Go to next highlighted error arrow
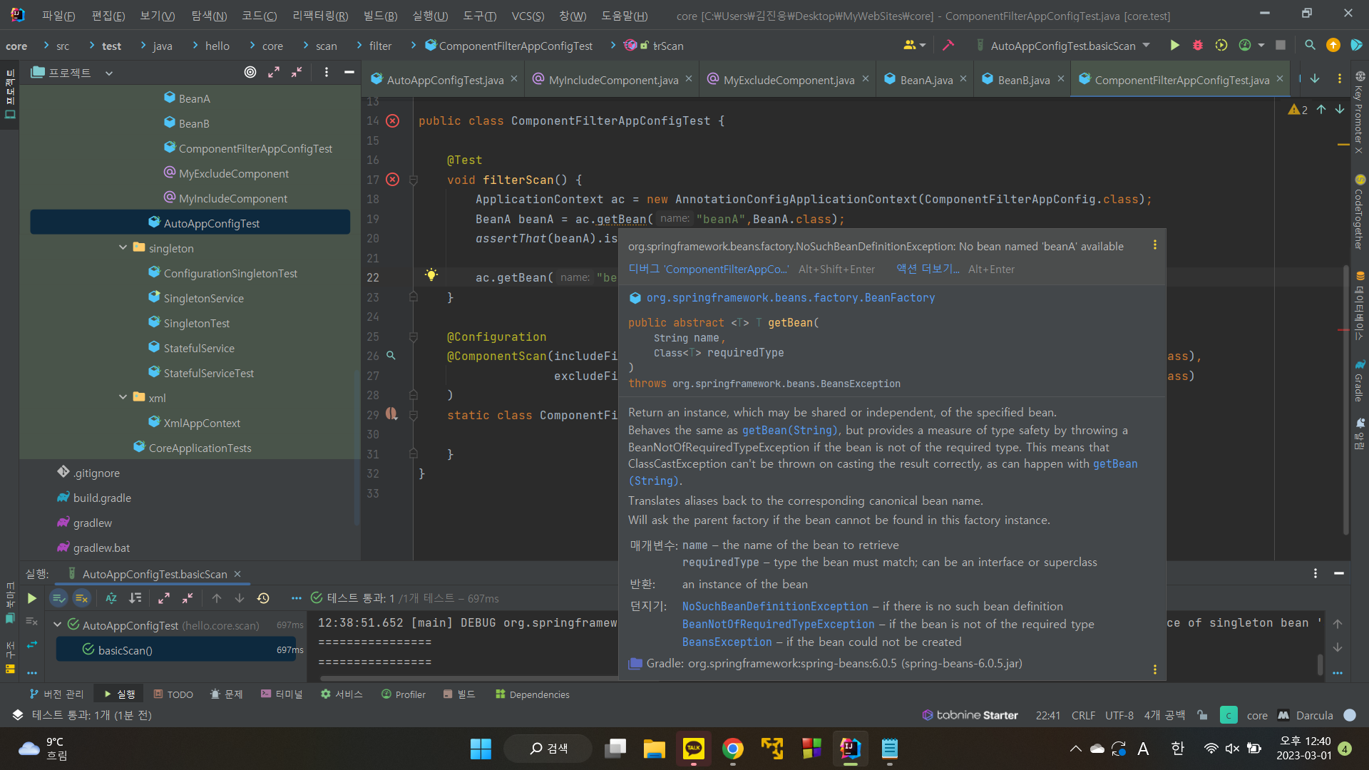1369x770 pixels. pyautogui.click(x=1340, y=109)
